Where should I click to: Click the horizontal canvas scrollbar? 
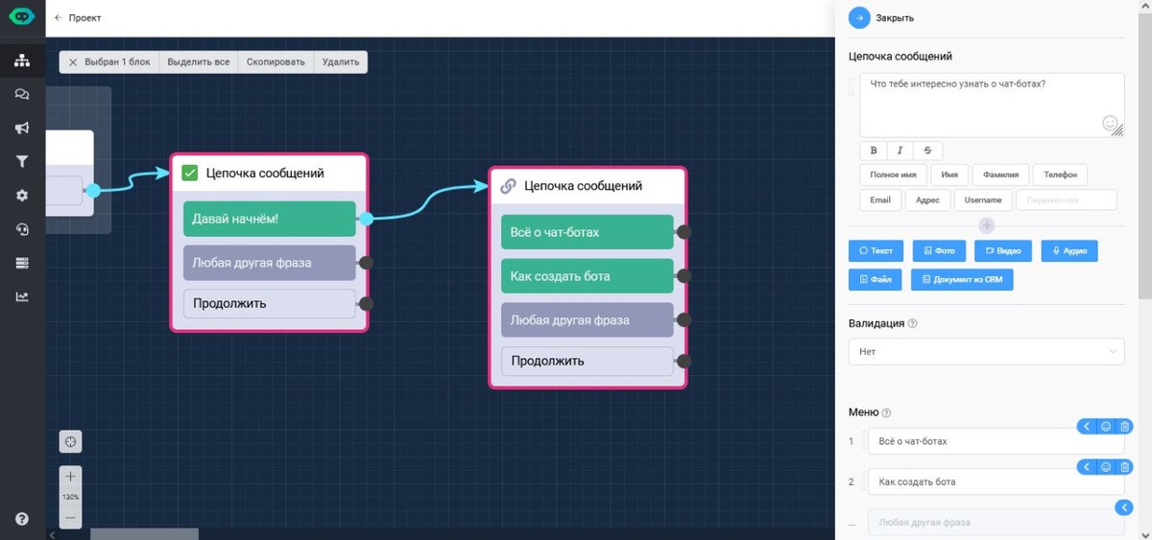pos(144,534)
